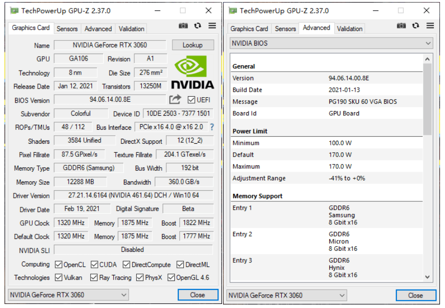
Task: Click the Device ID field
Action: [178, 114]
